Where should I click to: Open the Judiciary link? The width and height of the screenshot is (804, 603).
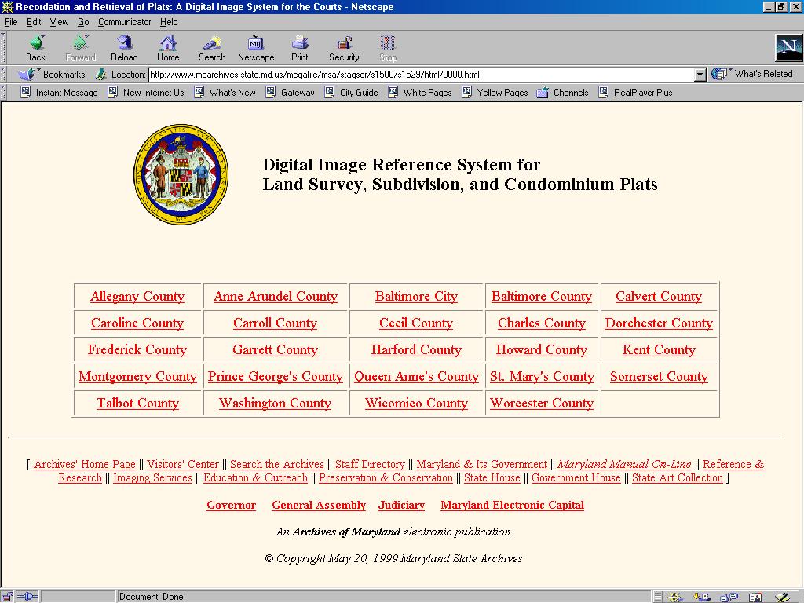tap(401, 505)
